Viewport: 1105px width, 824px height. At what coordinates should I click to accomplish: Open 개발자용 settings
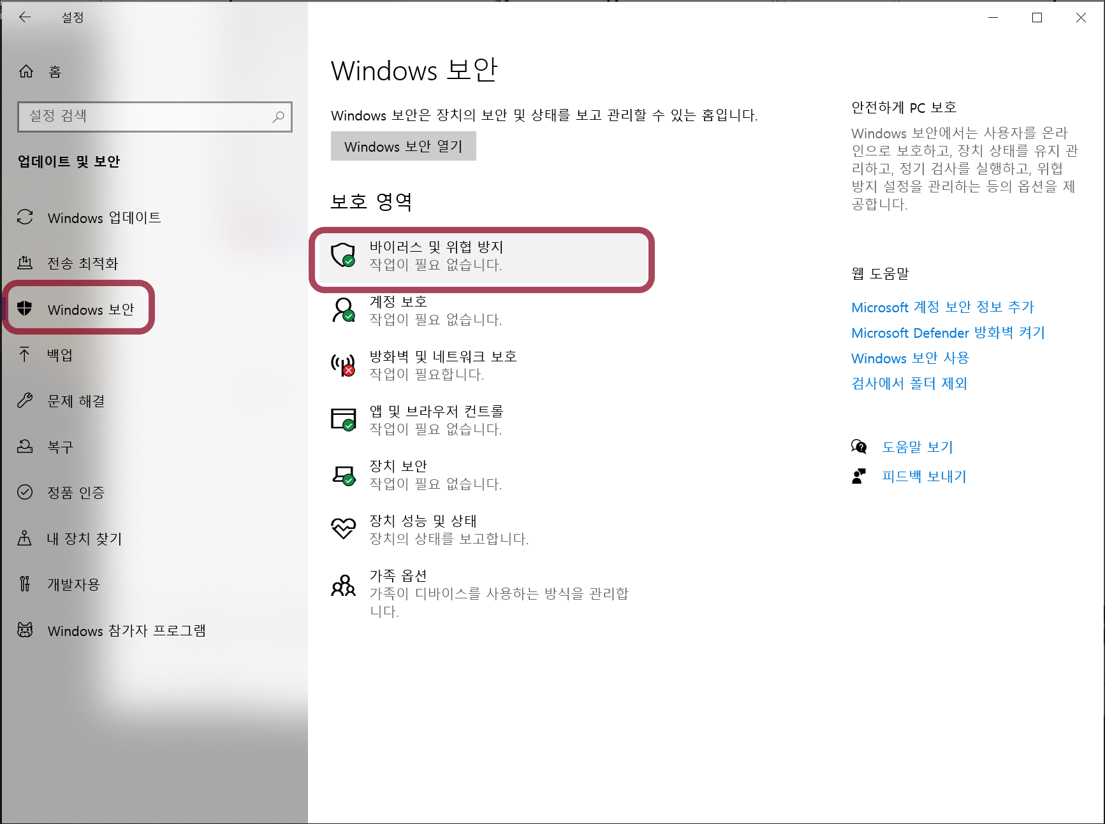click(154, 584)
